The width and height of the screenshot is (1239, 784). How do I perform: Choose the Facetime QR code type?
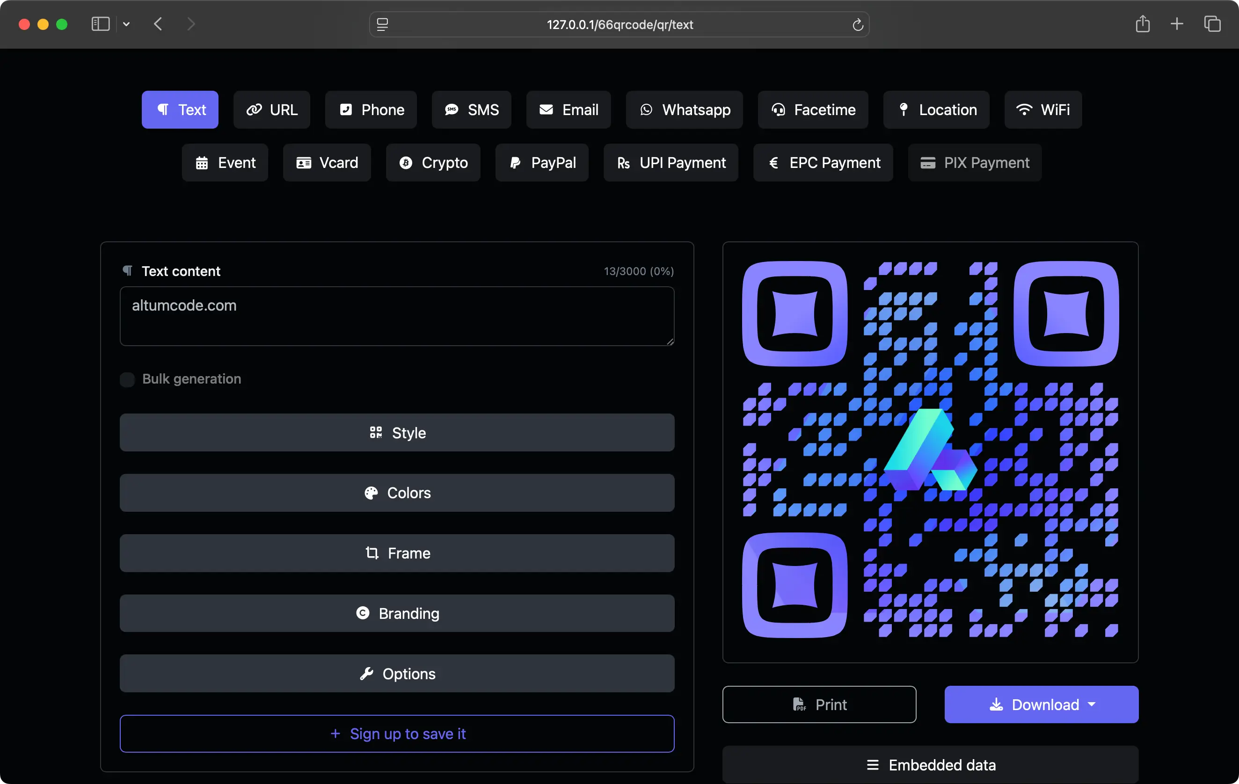click(x=812, y=109)
